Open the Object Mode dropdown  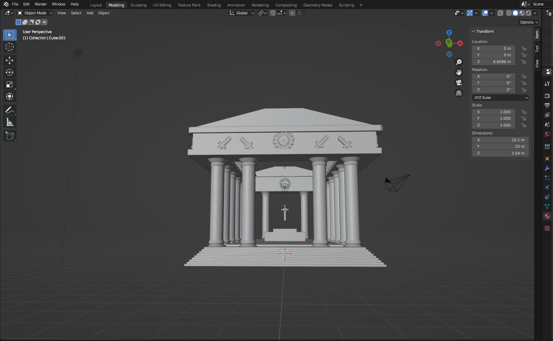(35, 13)
